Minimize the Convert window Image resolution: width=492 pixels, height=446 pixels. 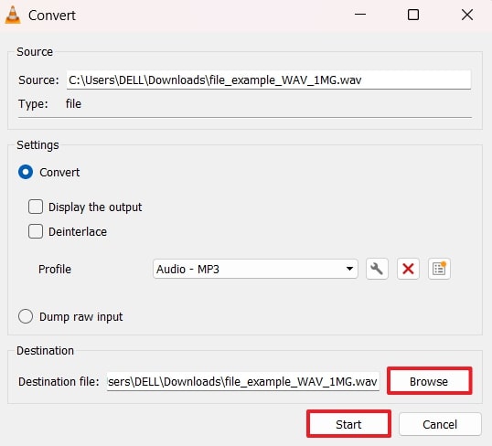tap(360, 15)
